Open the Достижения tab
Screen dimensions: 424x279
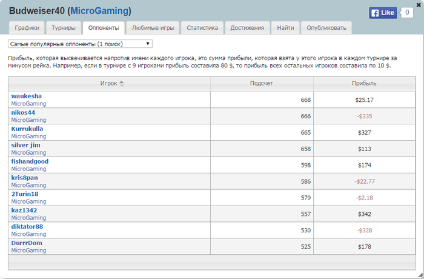tap(247, 28)
